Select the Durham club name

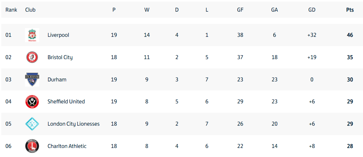[57, 79]
